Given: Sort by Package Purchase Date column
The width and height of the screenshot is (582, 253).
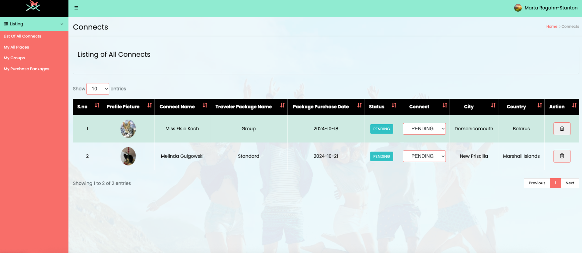Looking at the screenshot, I should point(359,105).
